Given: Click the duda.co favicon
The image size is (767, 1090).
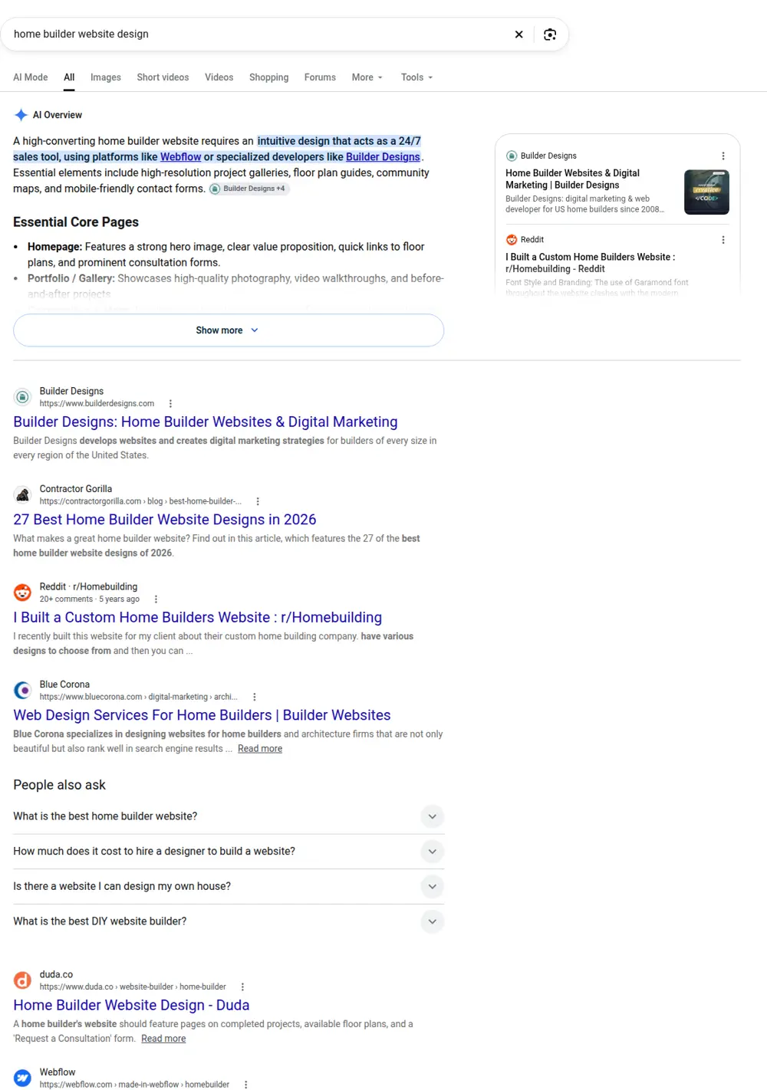Looking at the screenshot, I should click(23, 980).
